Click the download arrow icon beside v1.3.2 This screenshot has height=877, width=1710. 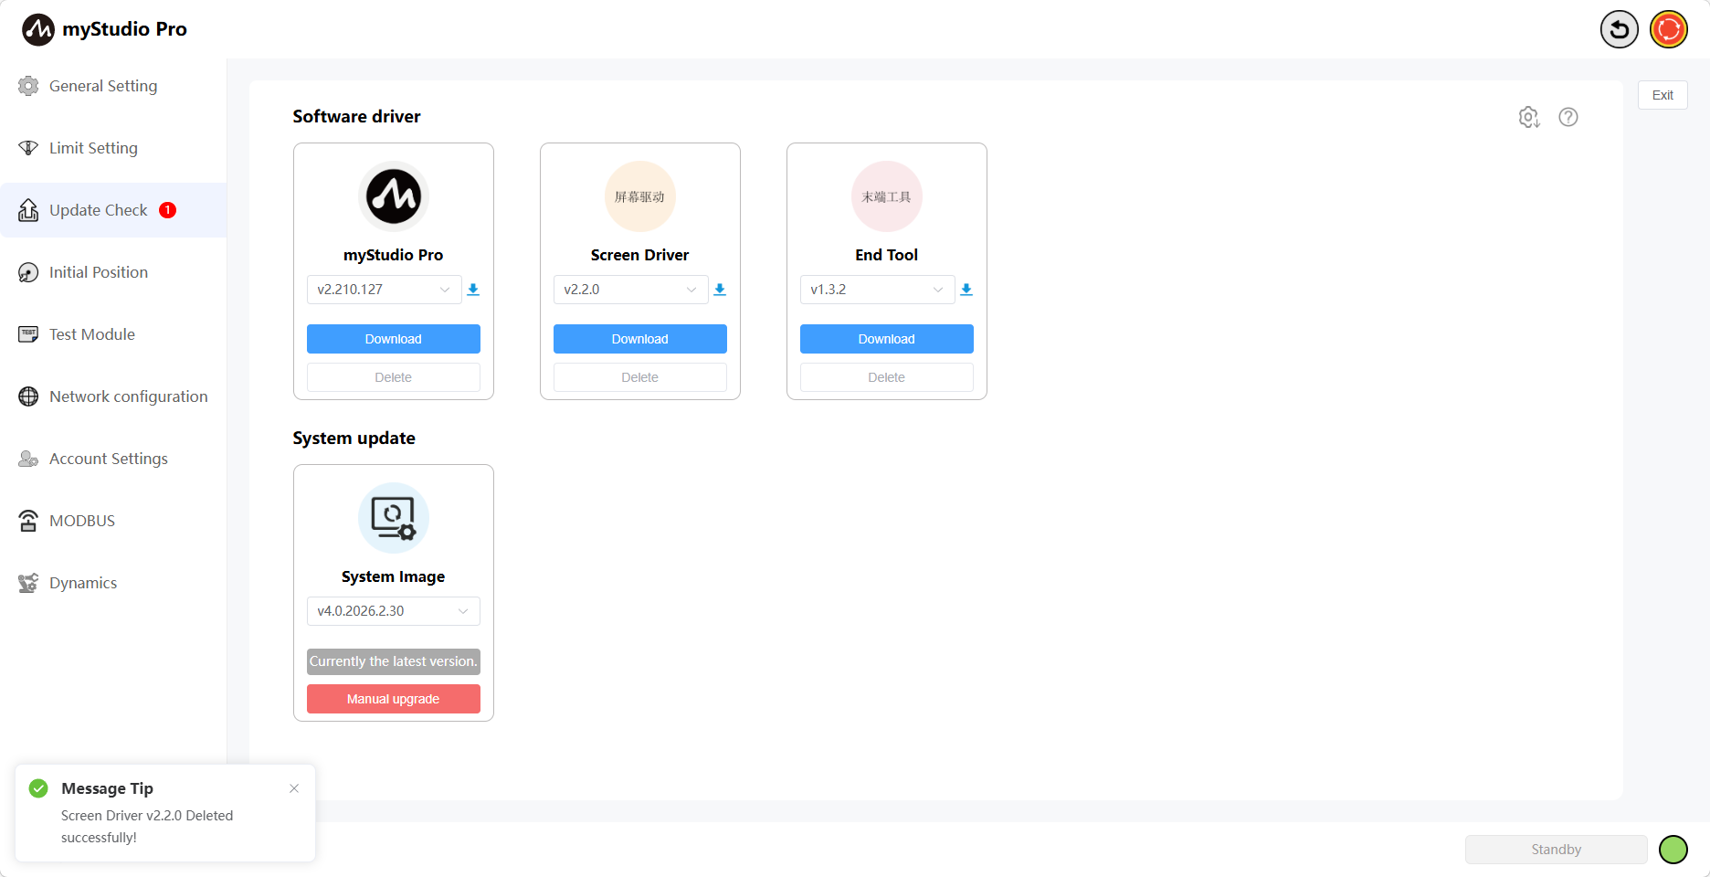[966, 290]
